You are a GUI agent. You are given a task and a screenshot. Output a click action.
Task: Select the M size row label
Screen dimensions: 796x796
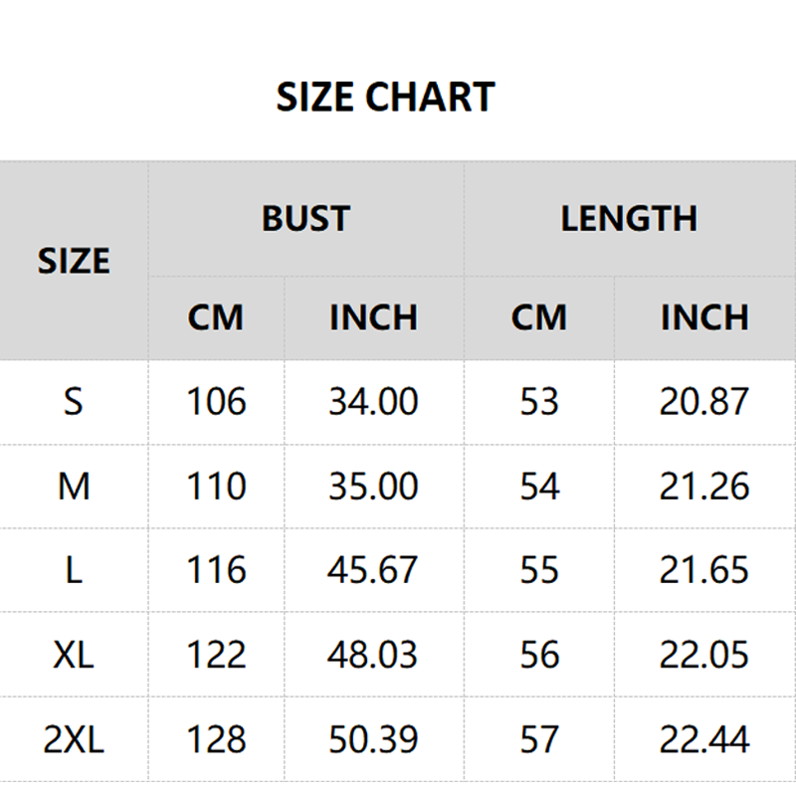(74, 487)
